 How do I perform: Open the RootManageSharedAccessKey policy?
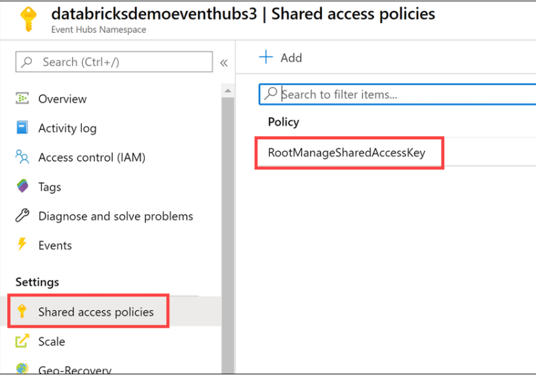(x=347, y=152)
